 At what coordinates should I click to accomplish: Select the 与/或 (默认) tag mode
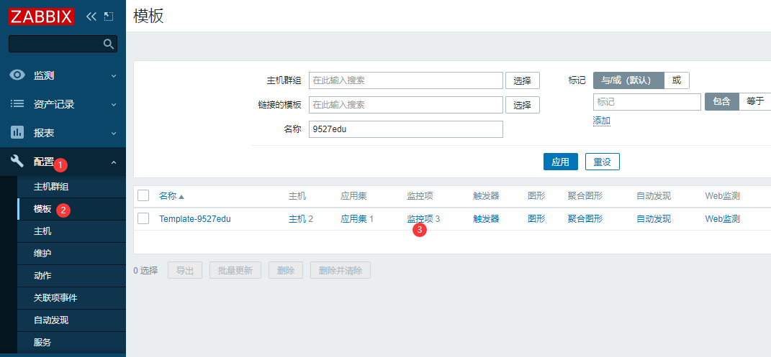pyautogui.click(x=628, y=80)
